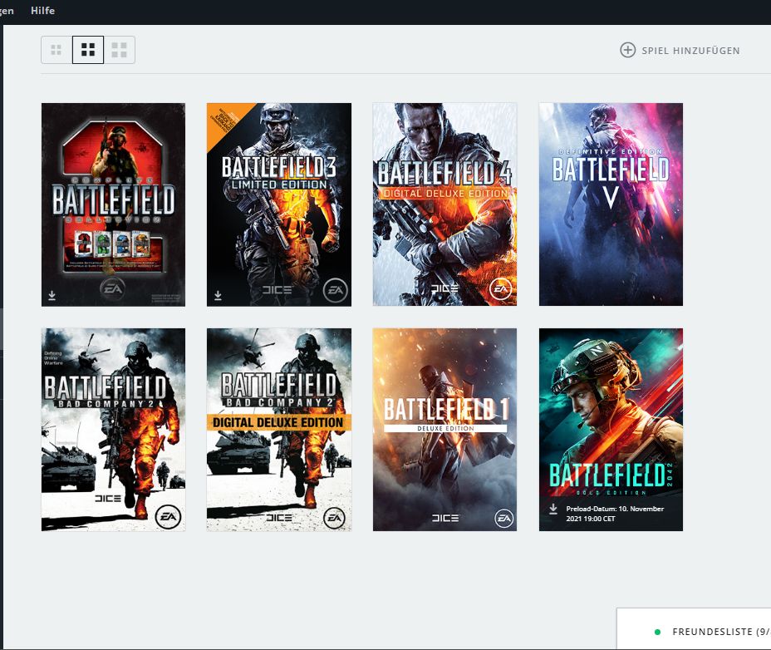Viewport: 771px width, 650px height.
Task: Click download arrow on Battlefield 2 Collection
Action: click(x=52, y=295)
